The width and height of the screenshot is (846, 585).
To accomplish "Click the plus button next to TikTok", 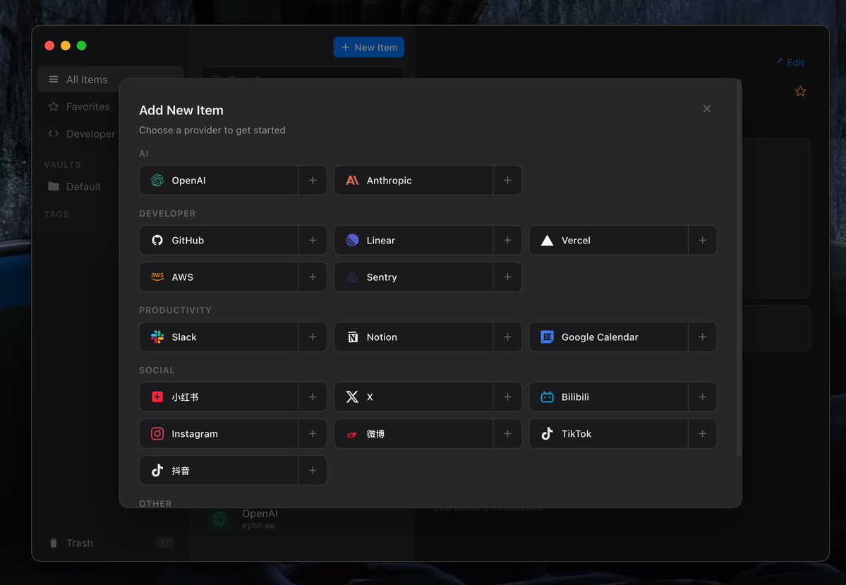I will [x=702, y=433].
